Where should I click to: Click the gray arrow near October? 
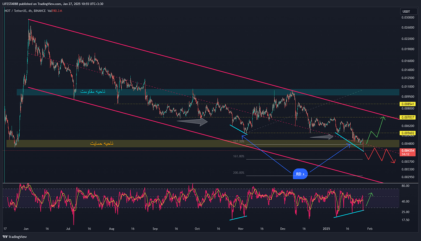click(x=192, y=121)
